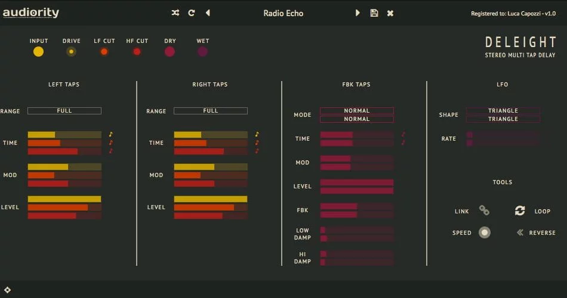Set second HI DAMP slider
Screen dimensions: 567x298
[x=356, y=262]
